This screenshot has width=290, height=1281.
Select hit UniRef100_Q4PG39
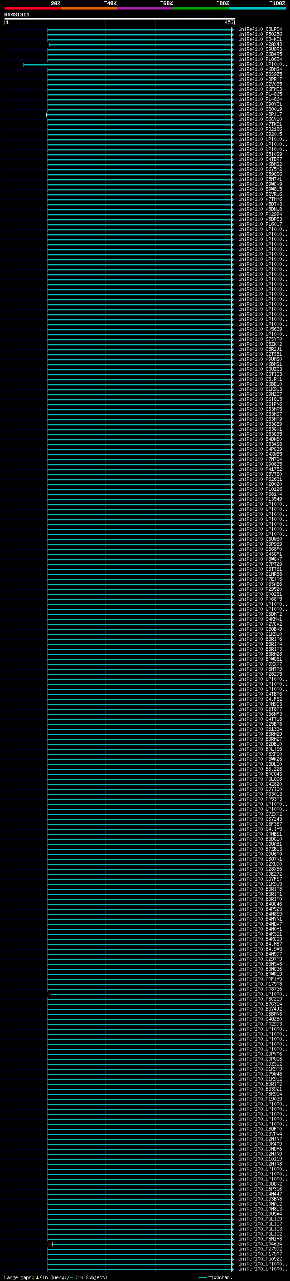(x=260, y=449)
